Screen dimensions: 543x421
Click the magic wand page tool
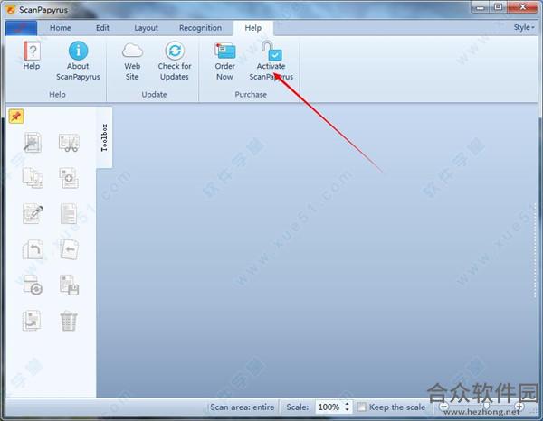point(33,142)
